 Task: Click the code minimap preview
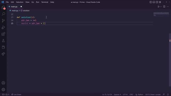tap(161, 14)
